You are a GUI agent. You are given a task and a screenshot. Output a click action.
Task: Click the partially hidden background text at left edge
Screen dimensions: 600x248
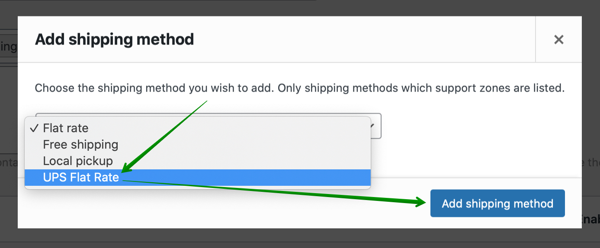pyautogui.click(x=8, y=47)
